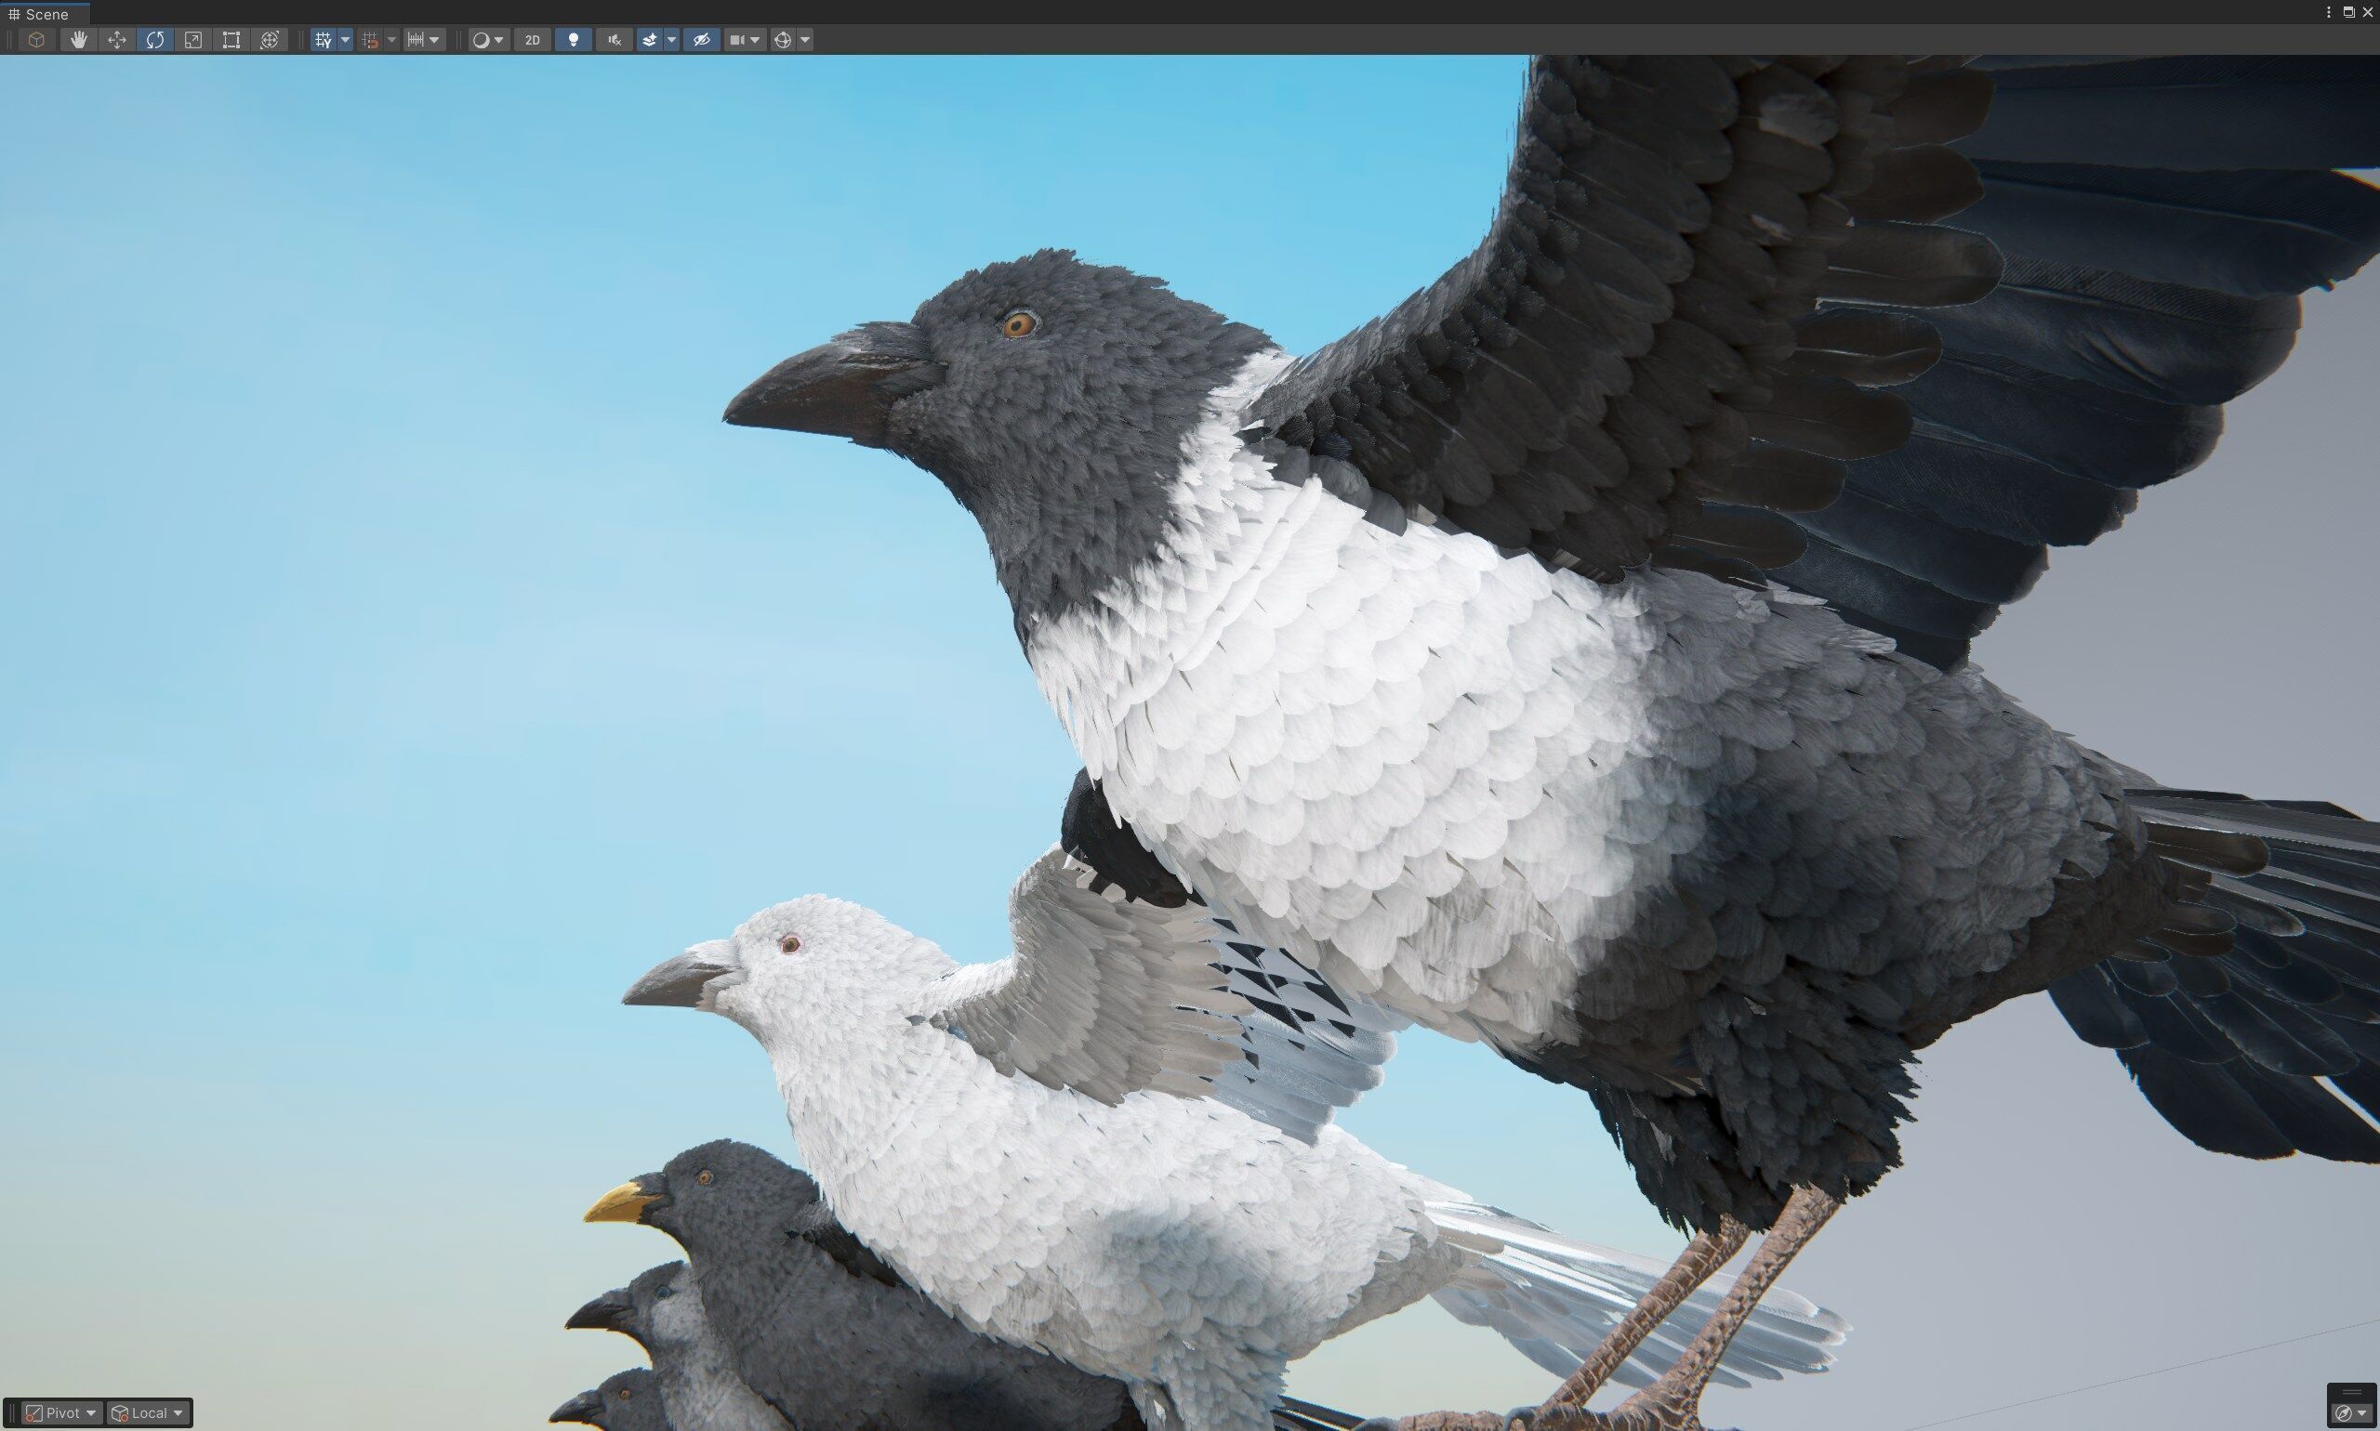Click the Scene tab
Viewport: 2380px width, 1431px height.
(x=46, y=14)
